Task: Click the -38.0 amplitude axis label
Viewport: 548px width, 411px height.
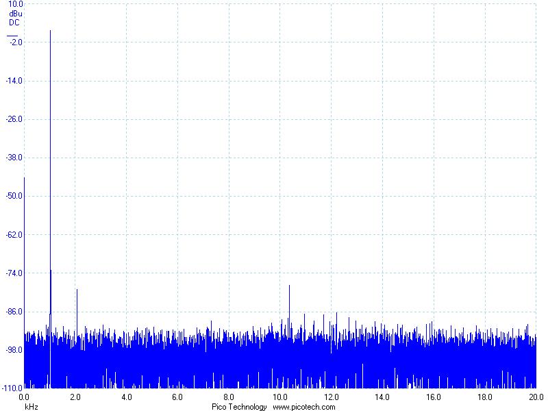Action: (14, 158)
